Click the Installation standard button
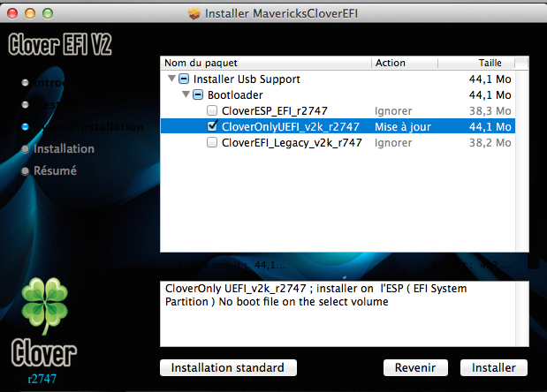The height and width of the screenshot is (392, 547). click(228, 367)
